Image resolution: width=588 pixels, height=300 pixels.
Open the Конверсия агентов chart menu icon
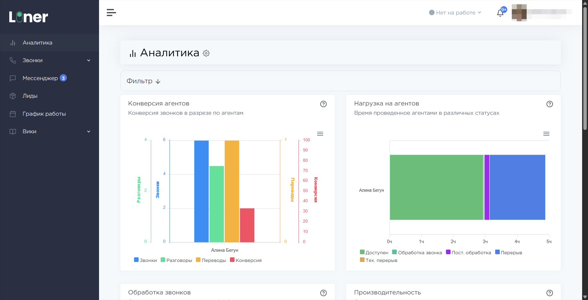pyautogui.click(x=320, y=134)
